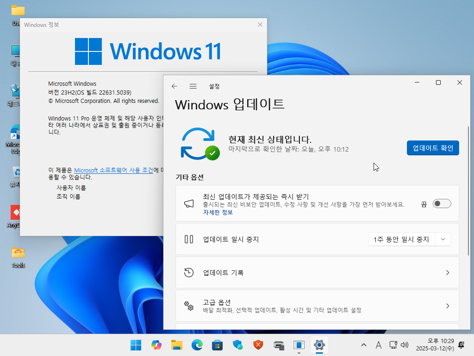Toggle 최신 업데이트가 제공되는 즉시 받기 switch
Image resolution: width=474 pixels, height=356 pixels.
pyautogui.click(x=442, y=204)
